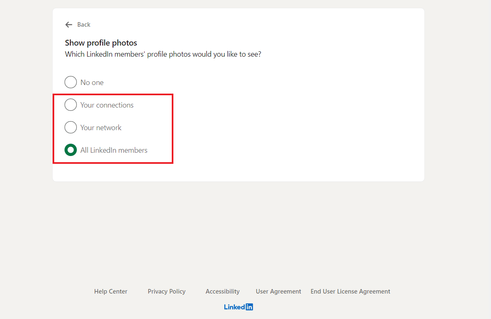Open the Privacy Policy link
The height and width of the screenshot is (319, 491).
[166, 291]
